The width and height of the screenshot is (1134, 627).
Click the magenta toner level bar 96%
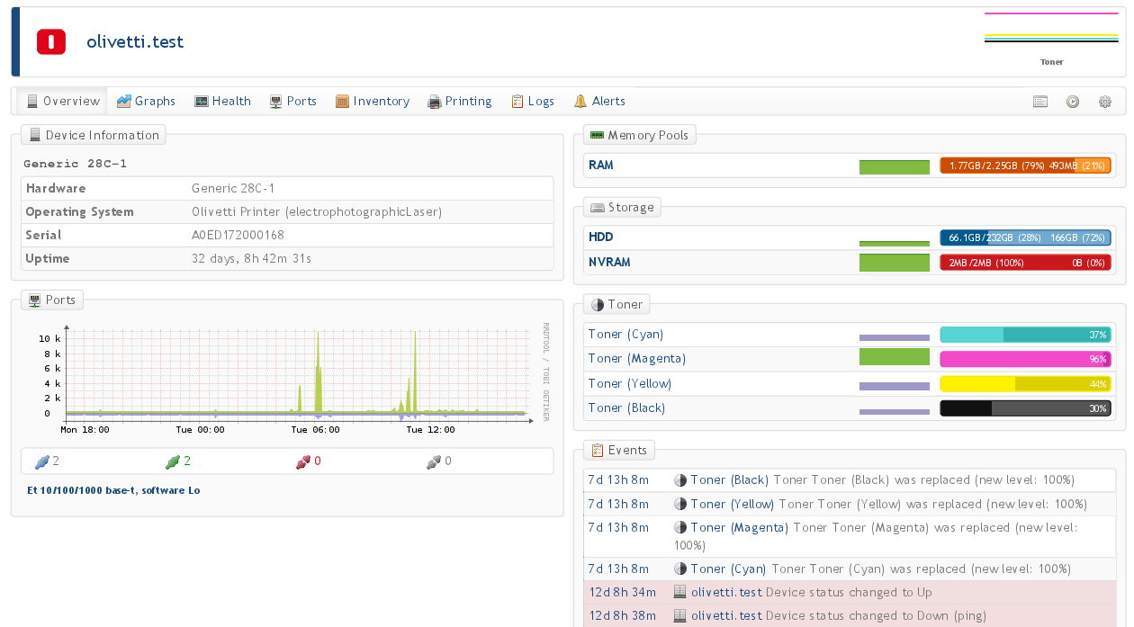[1025, 359]
